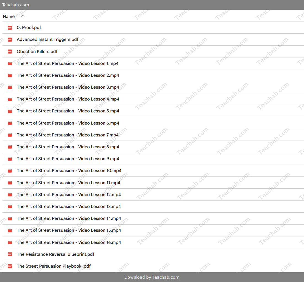Select file name Video Lesson 8.mp4
Screen dimensions: 304x282
tap(68, 147)
